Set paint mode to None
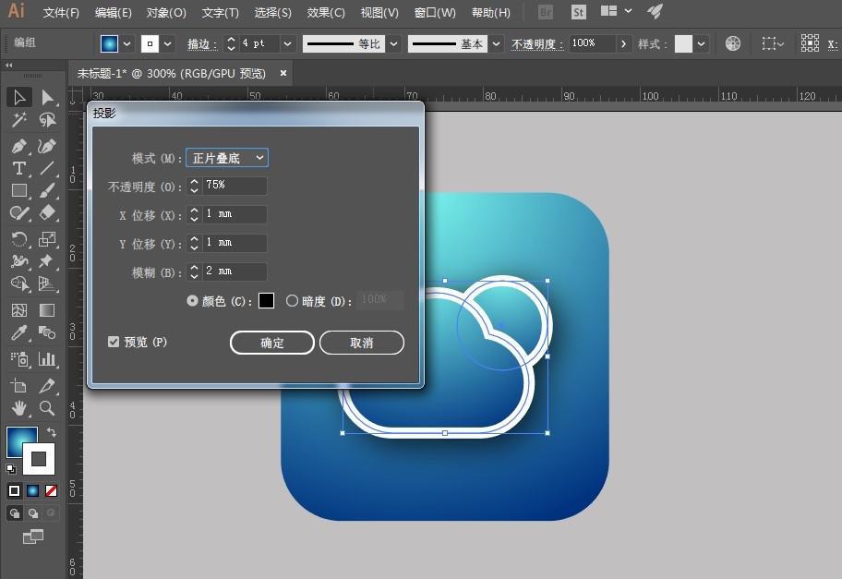This screenshot has height=579, width=842. pyautogui.click(x=51, y=490)
